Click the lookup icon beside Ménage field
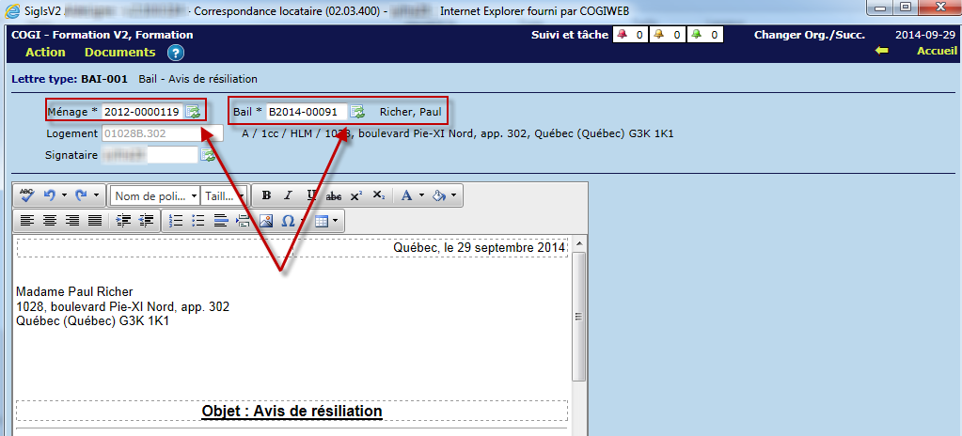The image size is (962, 436). [193, 112]
